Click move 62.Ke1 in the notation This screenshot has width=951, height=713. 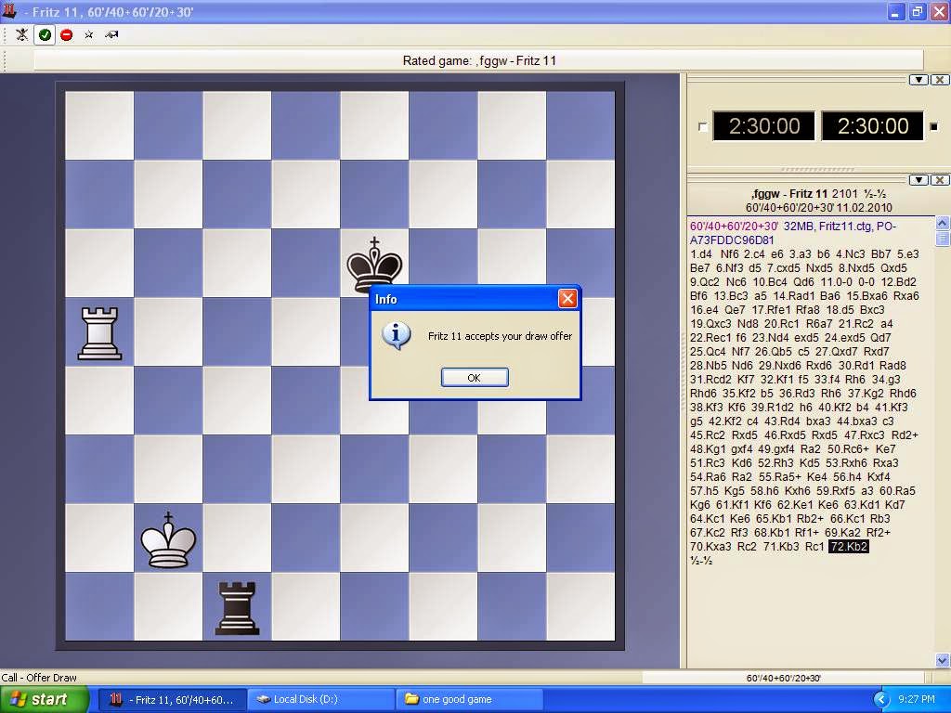795,505
